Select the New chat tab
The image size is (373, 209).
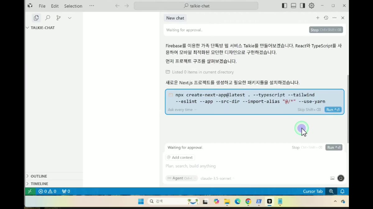point(175,18)
